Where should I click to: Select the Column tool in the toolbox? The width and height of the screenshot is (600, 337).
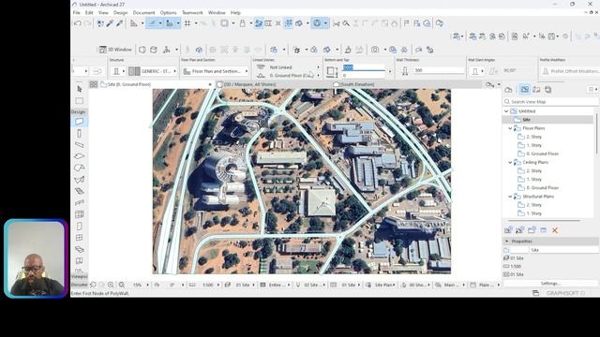pyautogui.click(x=79, y=133)
